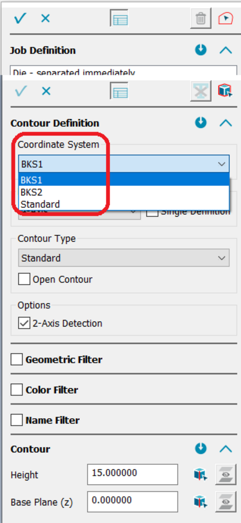241x523 pixels.
Task: Select BKS2 from coordinate system list
Action: (31, 192)
